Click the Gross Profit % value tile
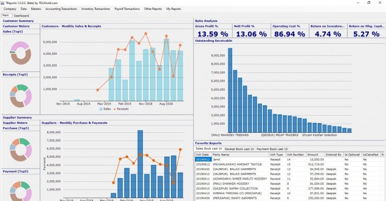 (x=213, y=31)
